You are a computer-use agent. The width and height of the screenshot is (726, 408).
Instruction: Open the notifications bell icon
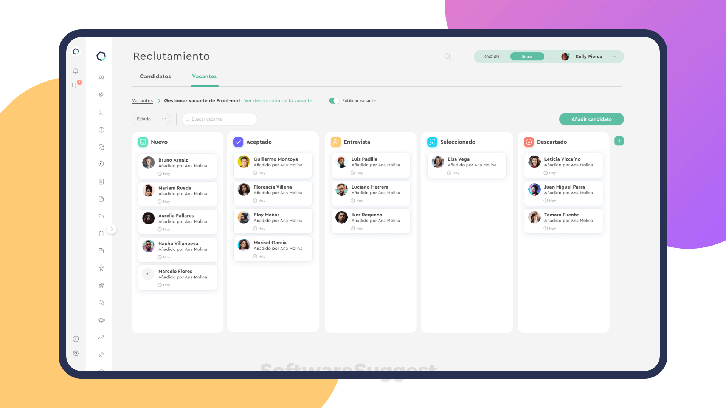[75, 71]
